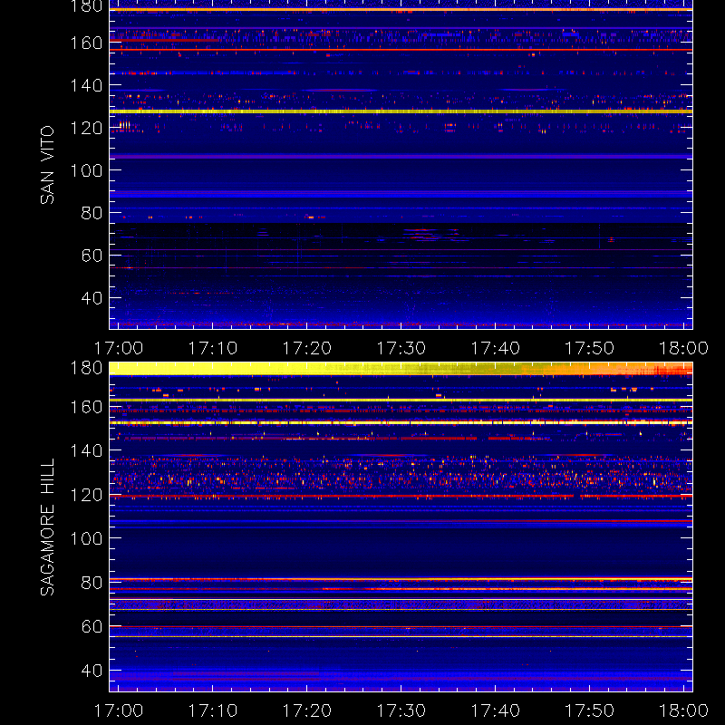Viewport: 725px width, 725px height.
Task: Pick the 100 tick label on Sagamore Hill axis
Action: tap(86, 538)
